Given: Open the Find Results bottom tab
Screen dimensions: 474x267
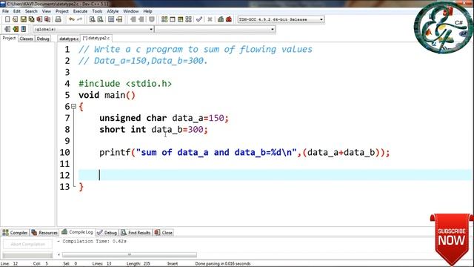Looking at the screenshot, I should click(136, 232).
